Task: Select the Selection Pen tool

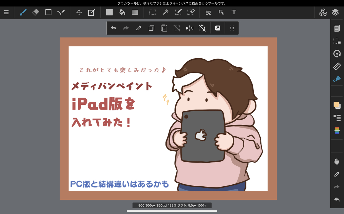Action: coord(178,12)
